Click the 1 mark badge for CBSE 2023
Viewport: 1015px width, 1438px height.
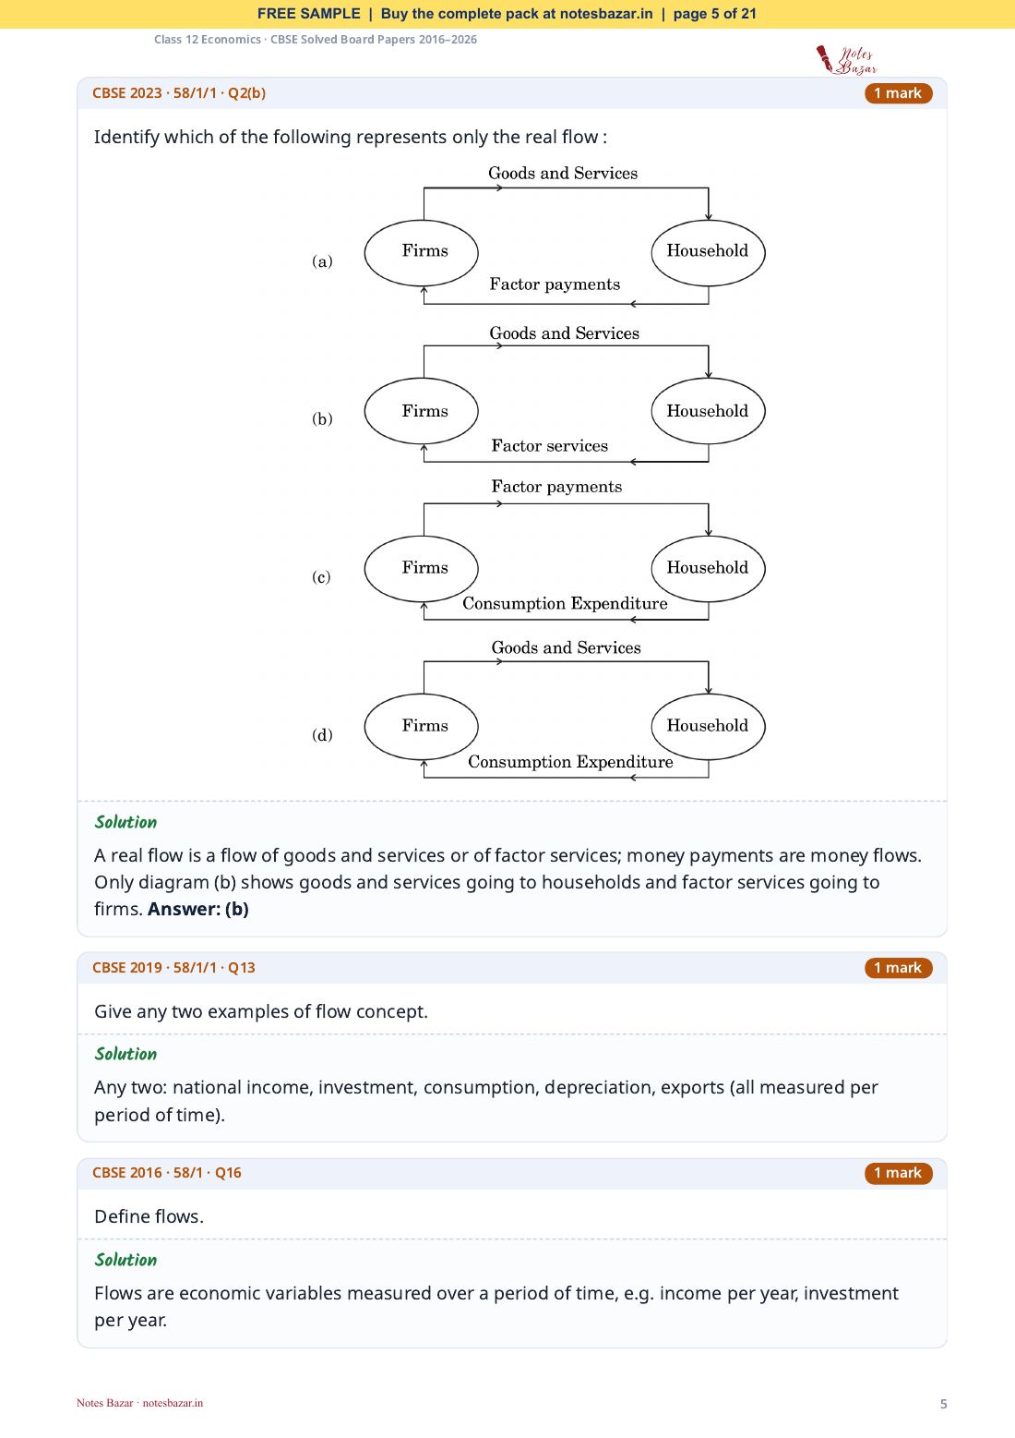point(898,93)
